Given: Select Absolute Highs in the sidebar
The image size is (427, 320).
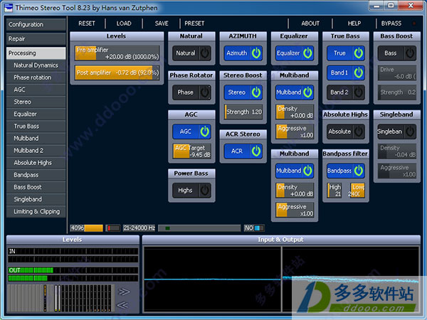Looking at the screenshot, I should 36,163.
